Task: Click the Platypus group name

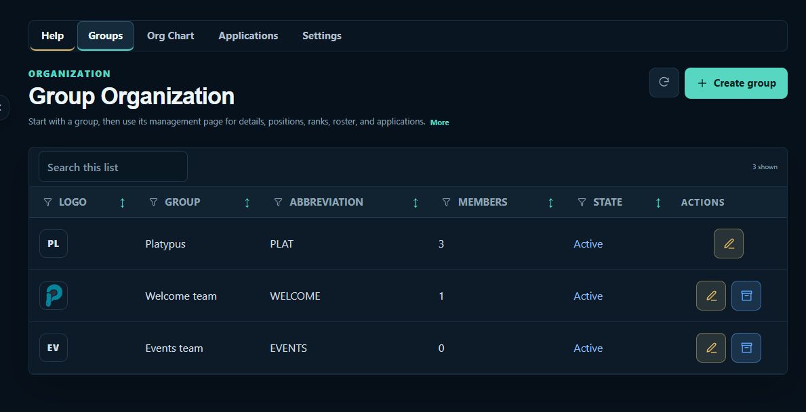Action: (x=165, y=244)
